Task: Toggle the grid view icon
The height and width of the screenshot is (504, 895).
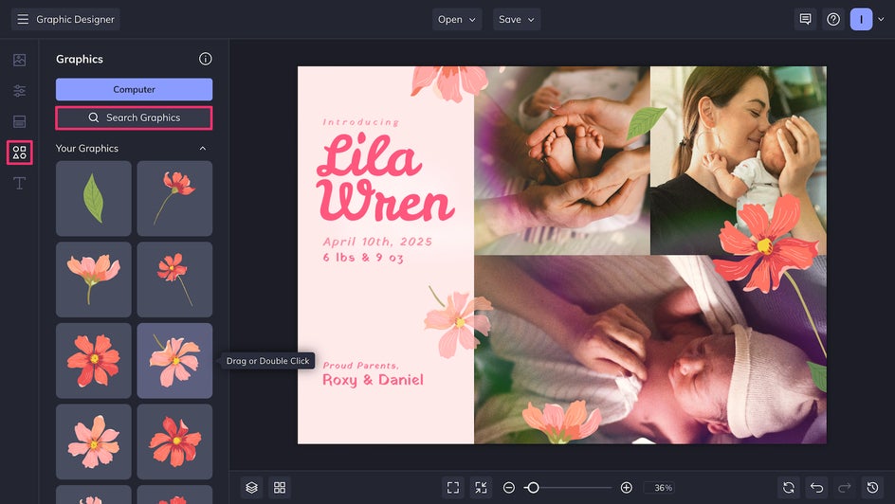Action: [x=280, y=488]
